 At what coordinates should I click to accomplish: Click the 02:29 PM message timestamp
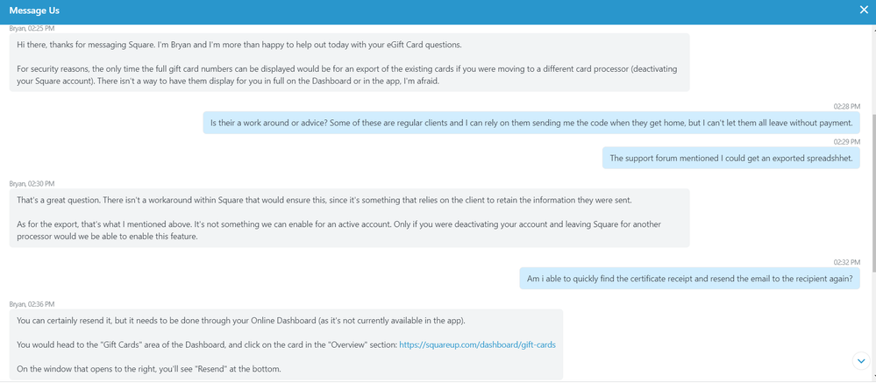click(x=847, y=141)
